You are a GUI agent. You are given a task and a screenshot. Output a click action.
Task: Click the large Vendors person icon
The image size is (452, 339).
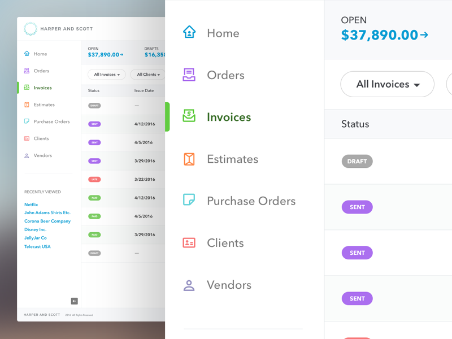pyautogui.click(x=189, y=285)
